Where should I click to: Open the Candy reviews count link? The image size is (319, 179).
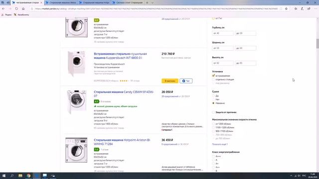(x=106, y=101)
